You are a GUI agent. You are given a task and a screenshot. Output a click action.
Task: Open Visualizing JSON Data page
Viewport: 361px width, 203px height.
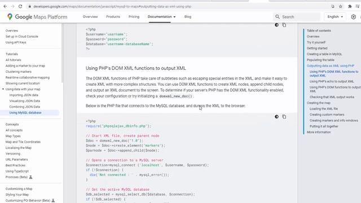(x=25, y=101)
